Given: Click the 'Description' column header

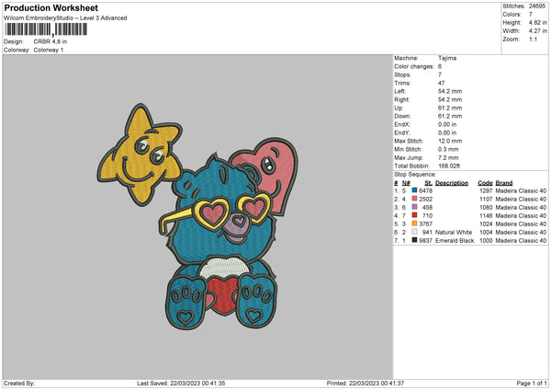Looking at the screenshot, I should point(452,183).
